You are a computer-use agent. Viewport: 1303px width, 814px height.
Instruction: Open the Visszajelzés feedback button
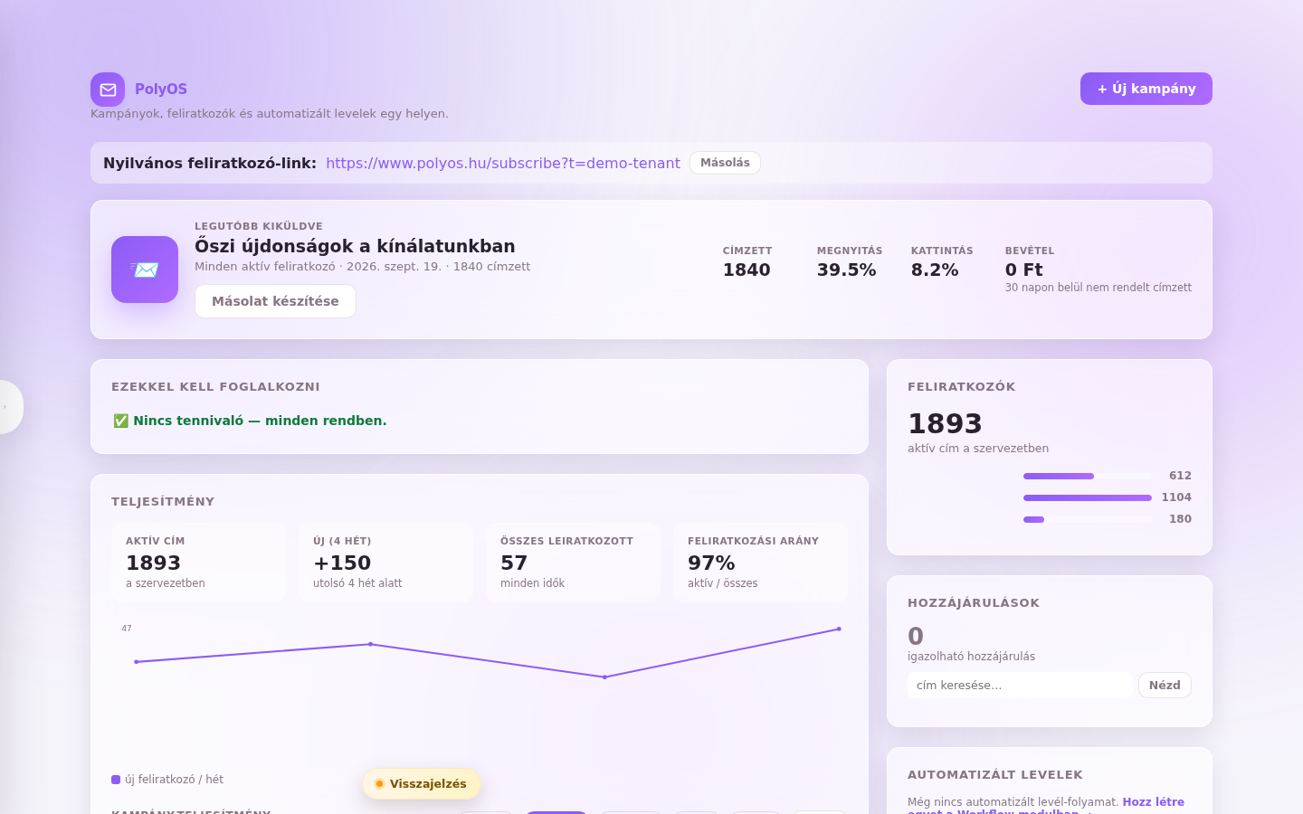422,784
